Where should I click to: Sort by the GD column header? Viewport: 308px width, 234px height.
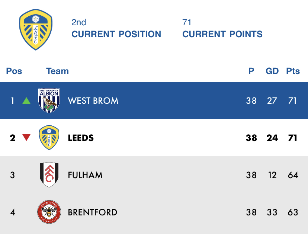pyautogui.click(x=272, y=71)
